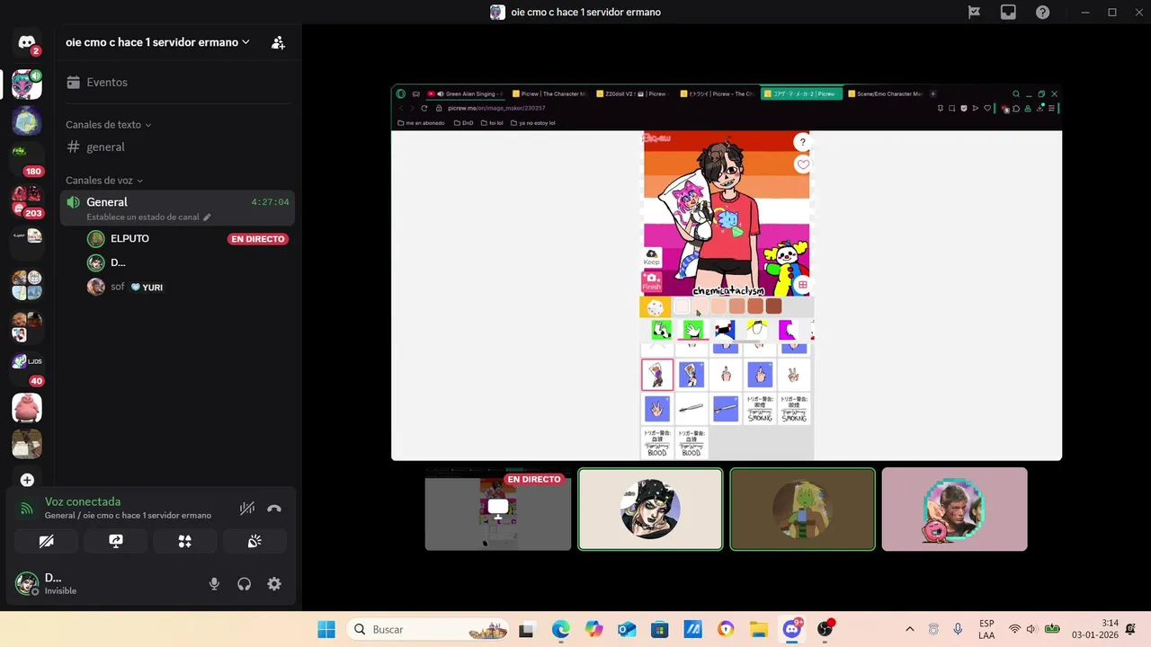Invite people to the server

(278, 42)
